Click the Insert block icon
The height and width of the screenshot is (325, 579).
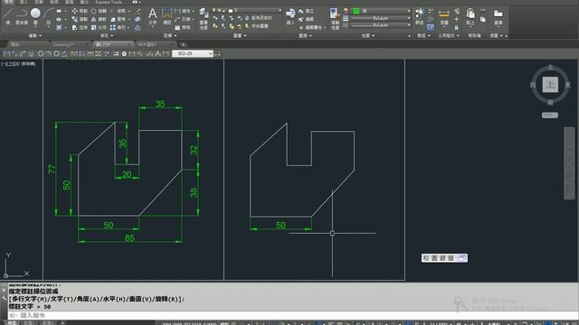(x=290, y=16)
